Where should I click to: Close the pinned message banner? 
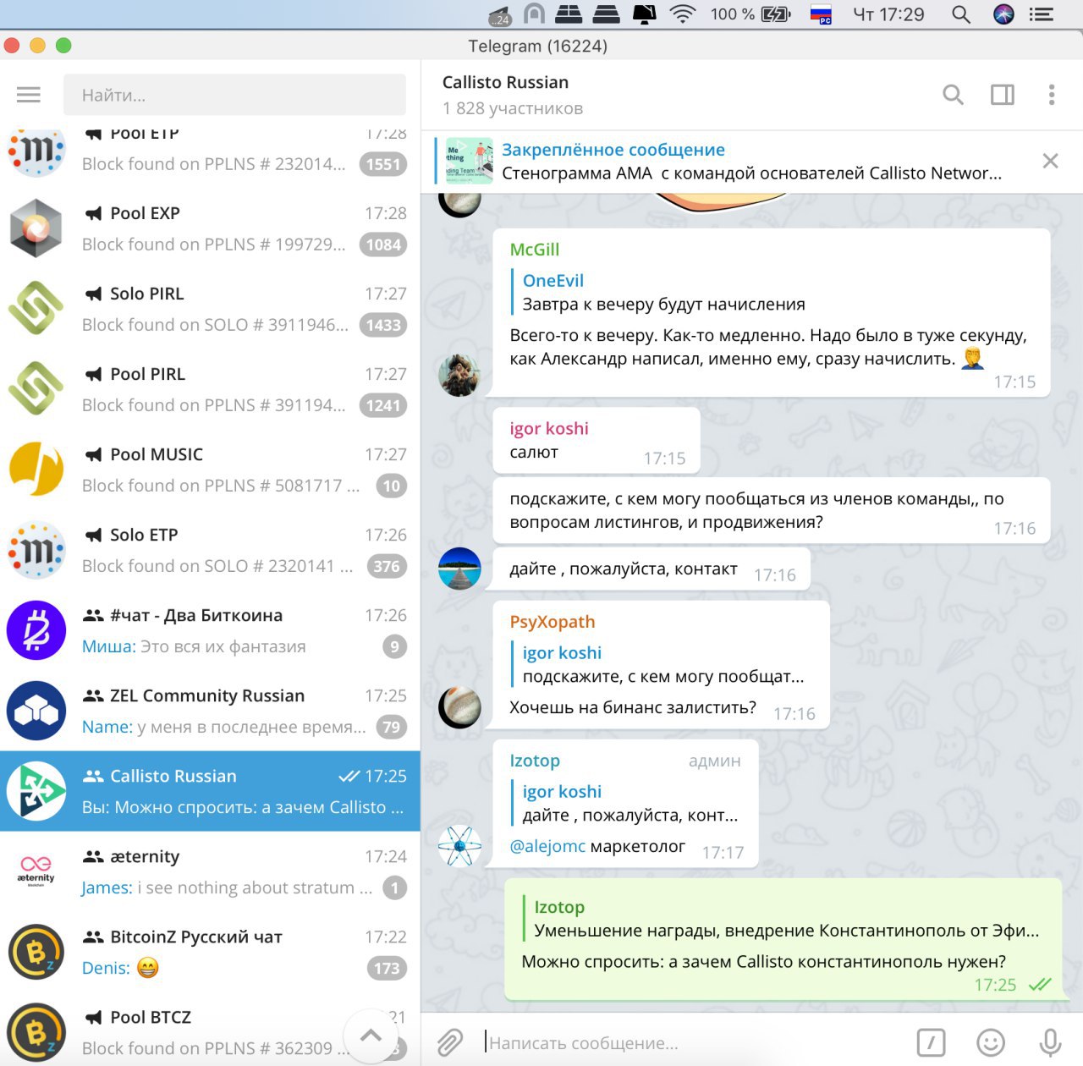pos(1051,161)
